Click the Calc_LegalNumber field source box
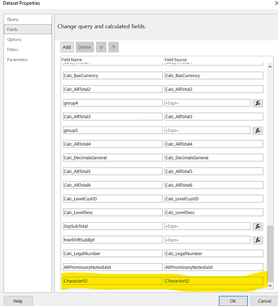The width and height of the screenshot is (278, 306). pos(214,253)
